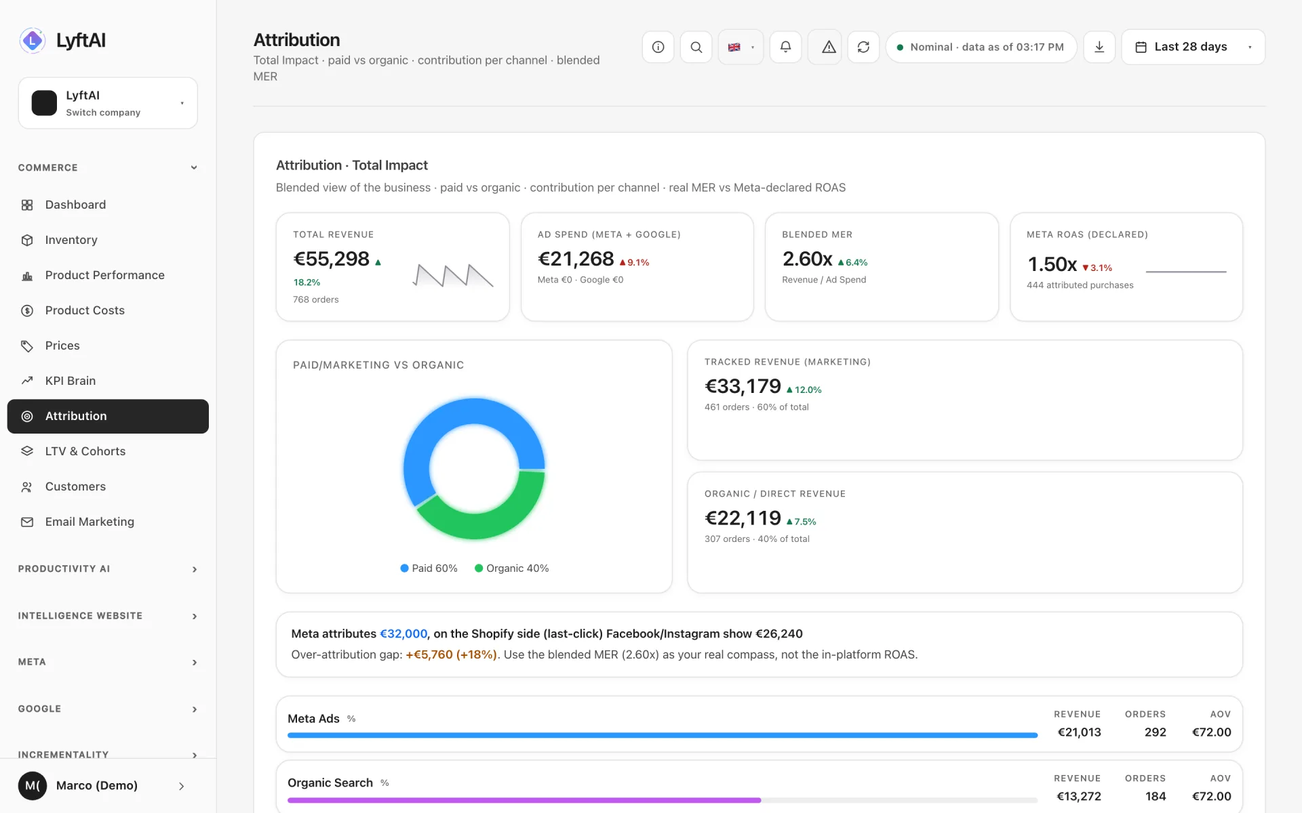Click the info icon in header
The height and width of the screenshot is (813, 1302).
pyautogui.click(x=658, y=47)
